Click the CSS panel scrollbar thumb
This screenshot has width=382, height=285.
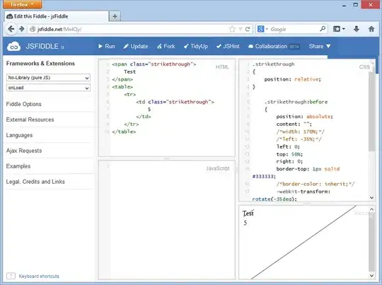[371, 112]
